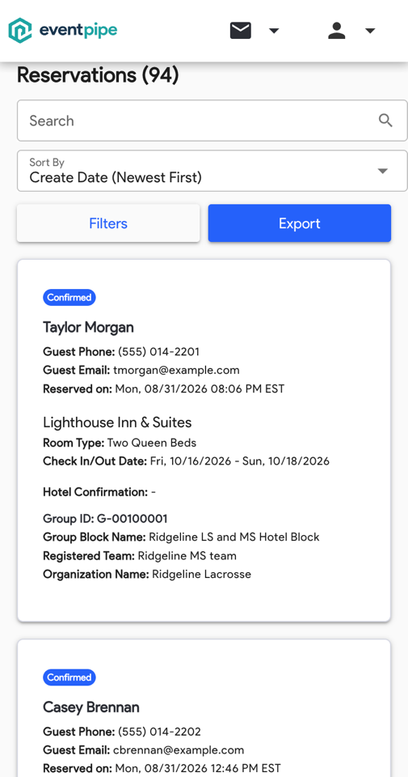Open the mail envelope icon
Viewport: 408px width, 777px height.
[240, 31]
